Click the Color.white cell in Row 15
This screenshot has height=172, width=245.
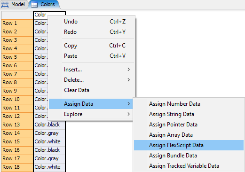49,141
